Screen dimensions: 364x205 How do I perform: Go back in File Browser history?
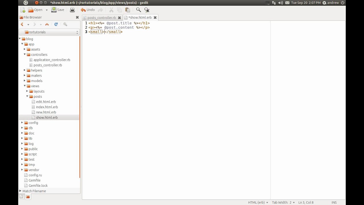click(x=22, y=24)
